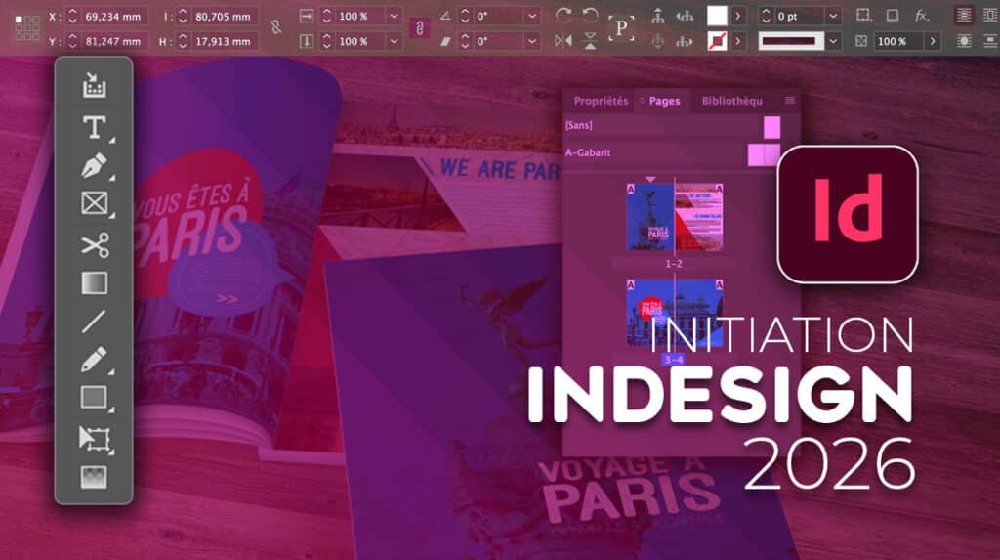Click the Y position stepper arrows
This screenshot has height=560, width=1000.
coord(72,41)
